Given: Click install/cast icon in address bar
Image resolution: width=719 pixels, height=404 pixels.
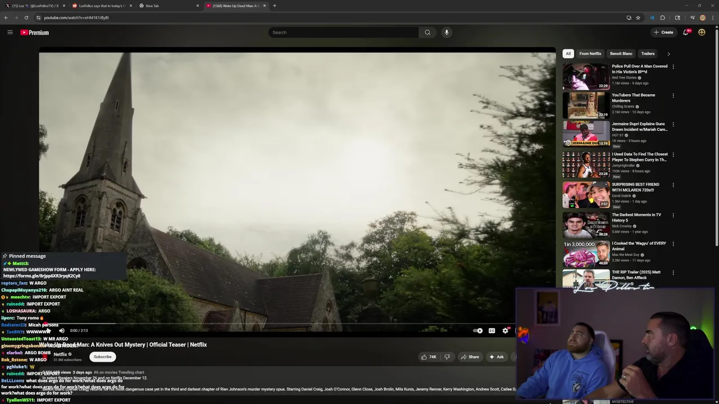Looking at the screenshot, I should tap(629, 17).
